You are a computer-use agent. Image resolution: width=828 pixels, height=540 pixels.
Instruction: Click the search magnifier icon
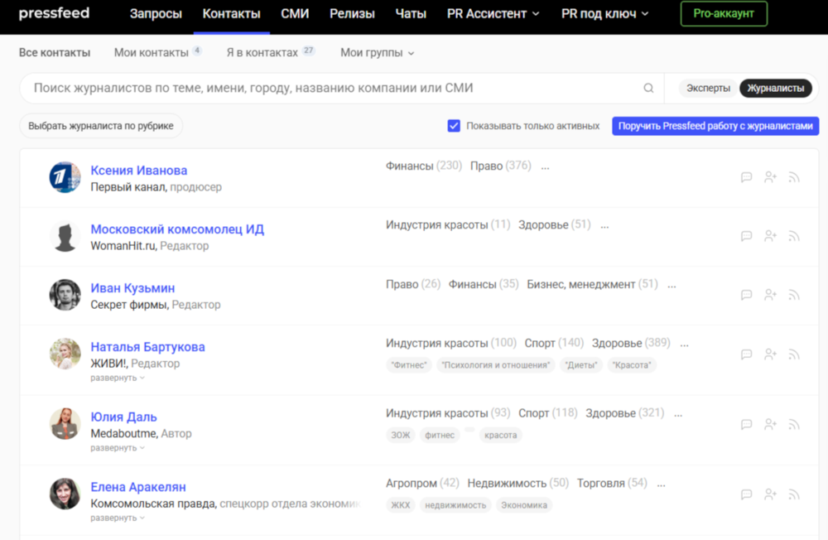648,89
